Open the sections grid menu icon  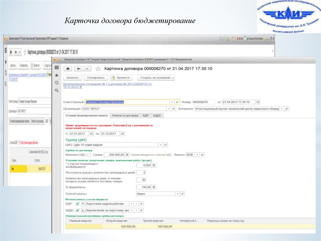pos(56,68)
